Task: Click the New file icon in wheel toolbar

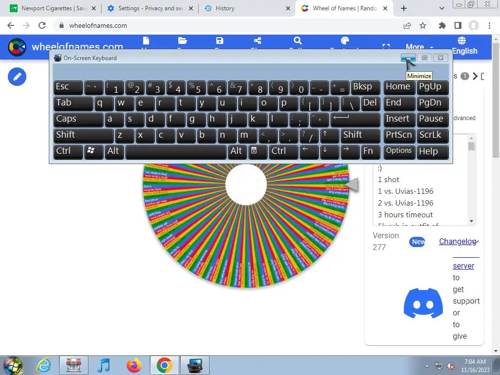Action: 146,41
